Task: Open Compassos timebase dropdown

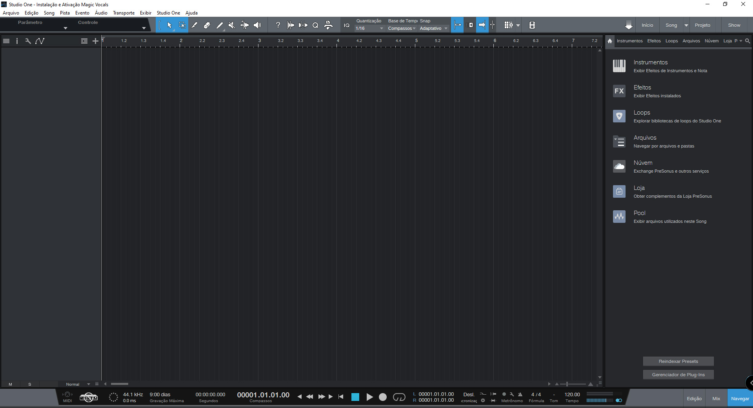Action: [x=402, y=28]
